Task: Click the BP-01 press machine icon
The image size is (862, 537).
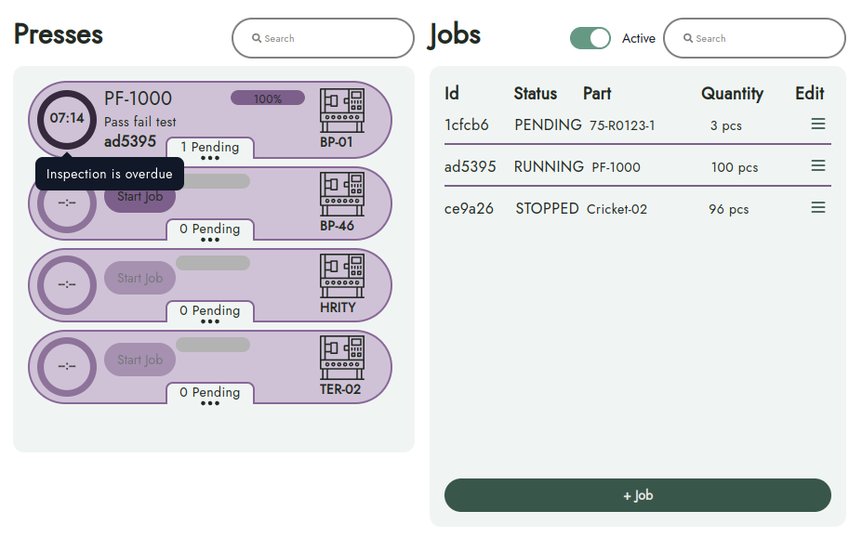Action: (x=341, y=111)
